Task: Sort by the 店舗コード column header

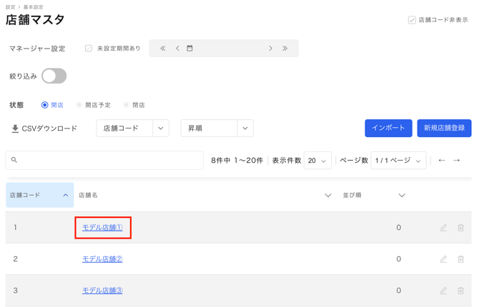Action: (x=39, y=195)
